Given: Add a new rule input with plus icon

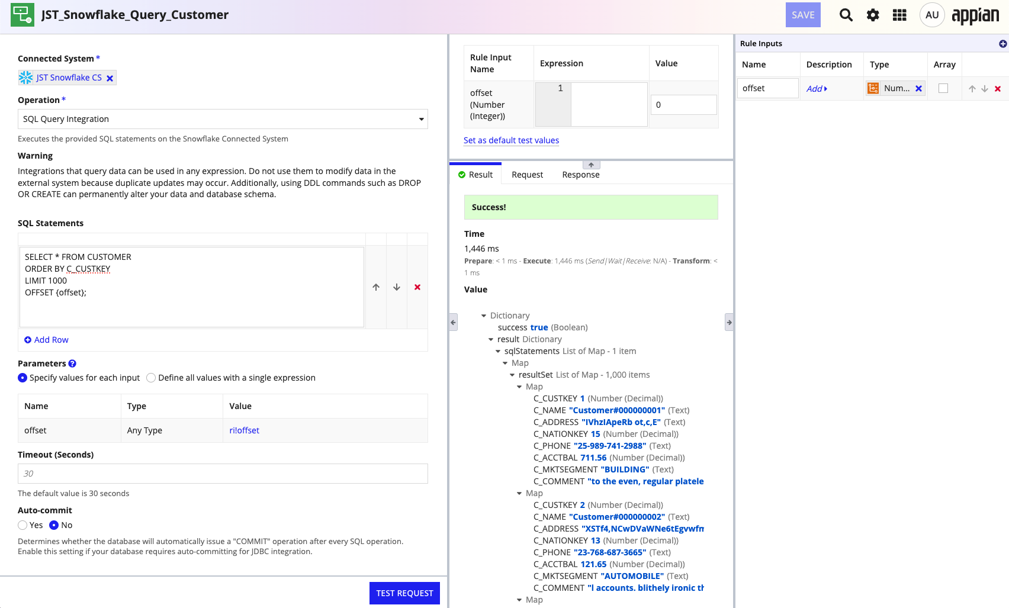Looking at the screenshot, I should 1002,44.
